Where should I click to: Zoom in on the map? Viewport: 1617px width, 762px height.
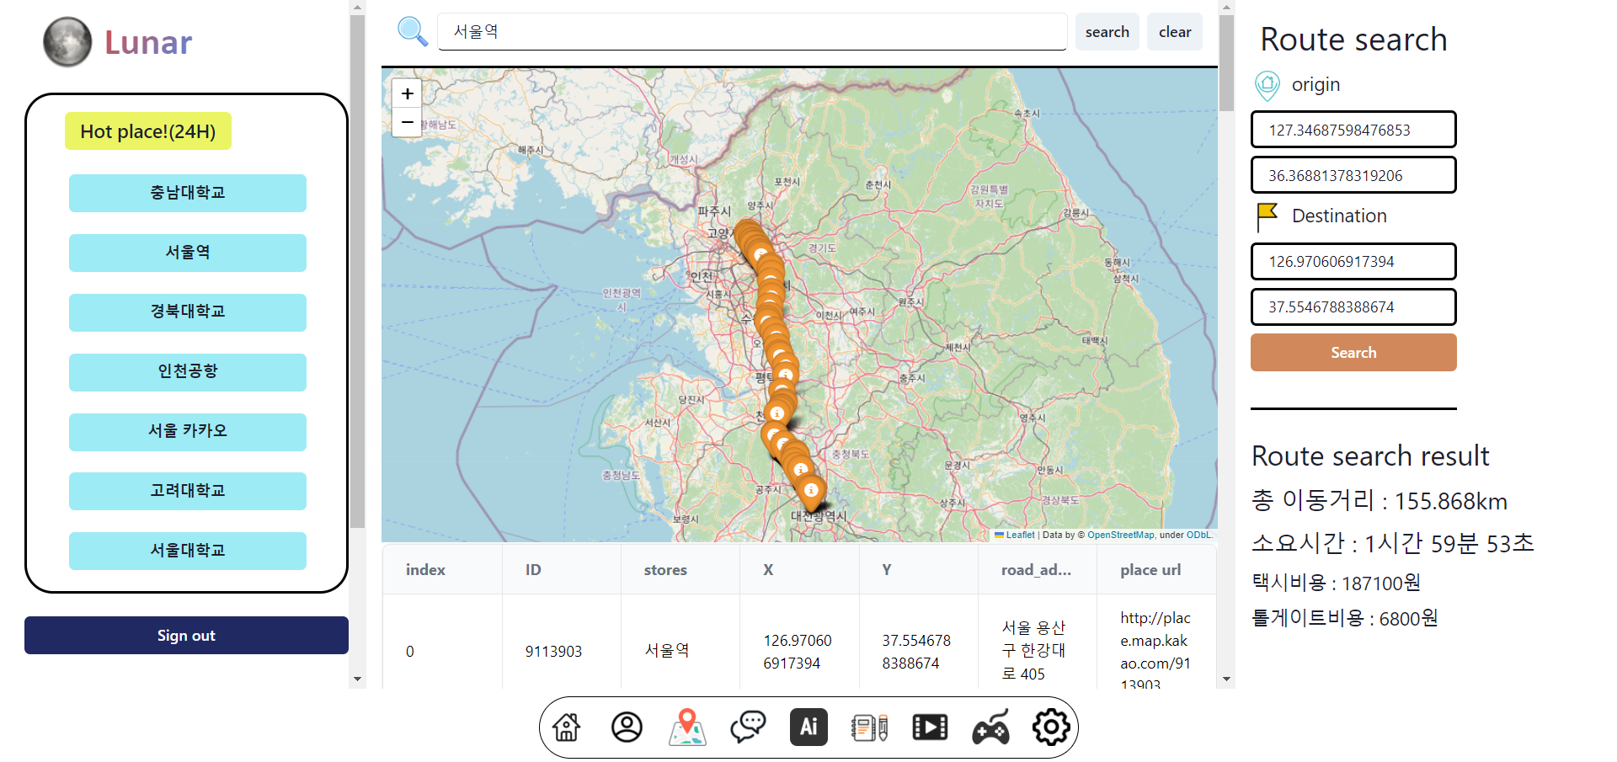[x=407, y=93]
